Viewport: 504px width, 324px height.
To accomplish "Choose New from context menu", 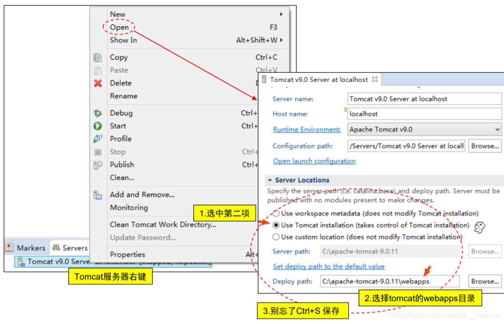I will point(118,15).
